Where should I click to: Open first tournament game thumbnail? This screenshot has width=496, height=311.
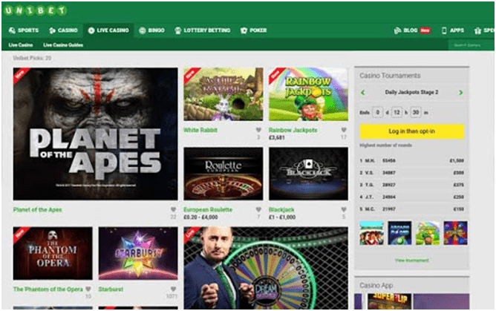click(372, 233)
